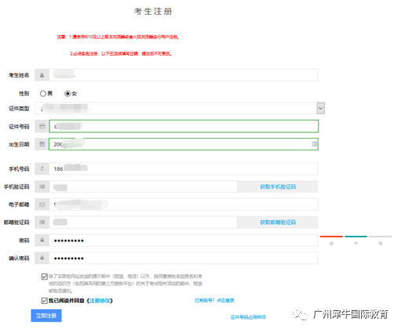Screen dimensions: 401x332
Task: Click the ID card icon beside 证件号码
Action: click(42, 126)
